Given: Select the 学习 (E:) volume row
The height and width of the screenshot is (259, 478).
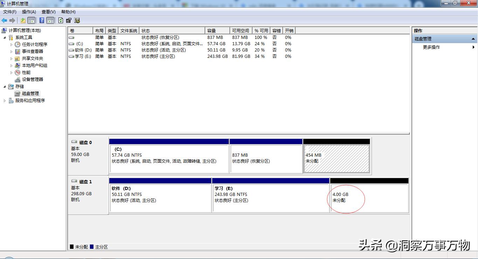Looking at the screenshot, I should coord(181,56).
